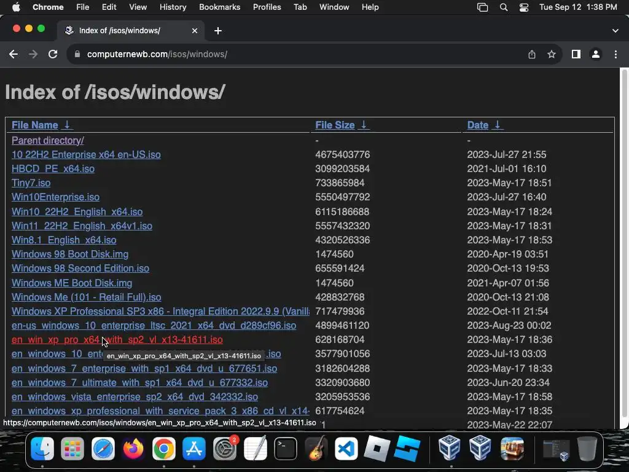Open the Bookmarks menu

(219, 7)
